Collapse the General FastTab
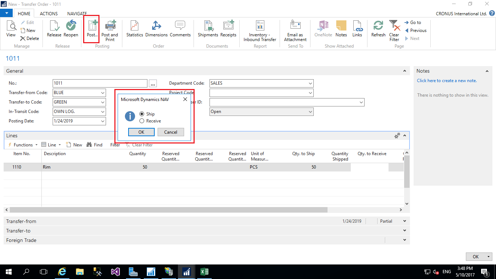 click(405, 71)
